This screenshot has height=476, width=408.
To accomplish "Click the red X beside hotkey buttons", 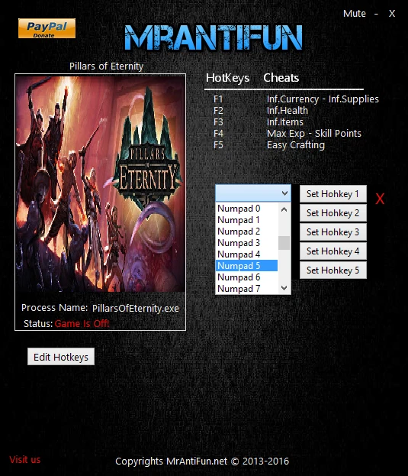I will 380,199.
